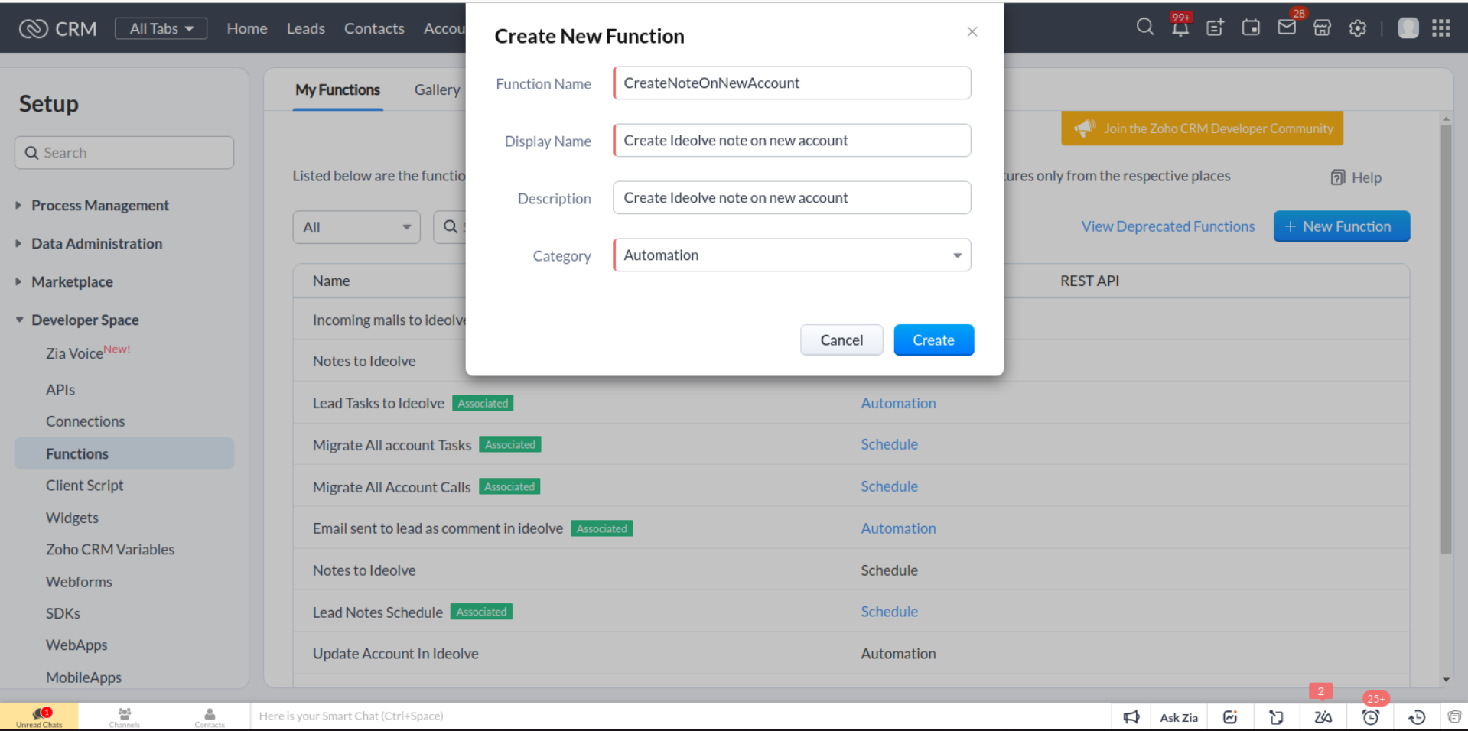The height and width of the screenshot is (731, 1468).
Task: Click Schedule link for Lead Notes Schedule
Action: (x=889, y=612)
